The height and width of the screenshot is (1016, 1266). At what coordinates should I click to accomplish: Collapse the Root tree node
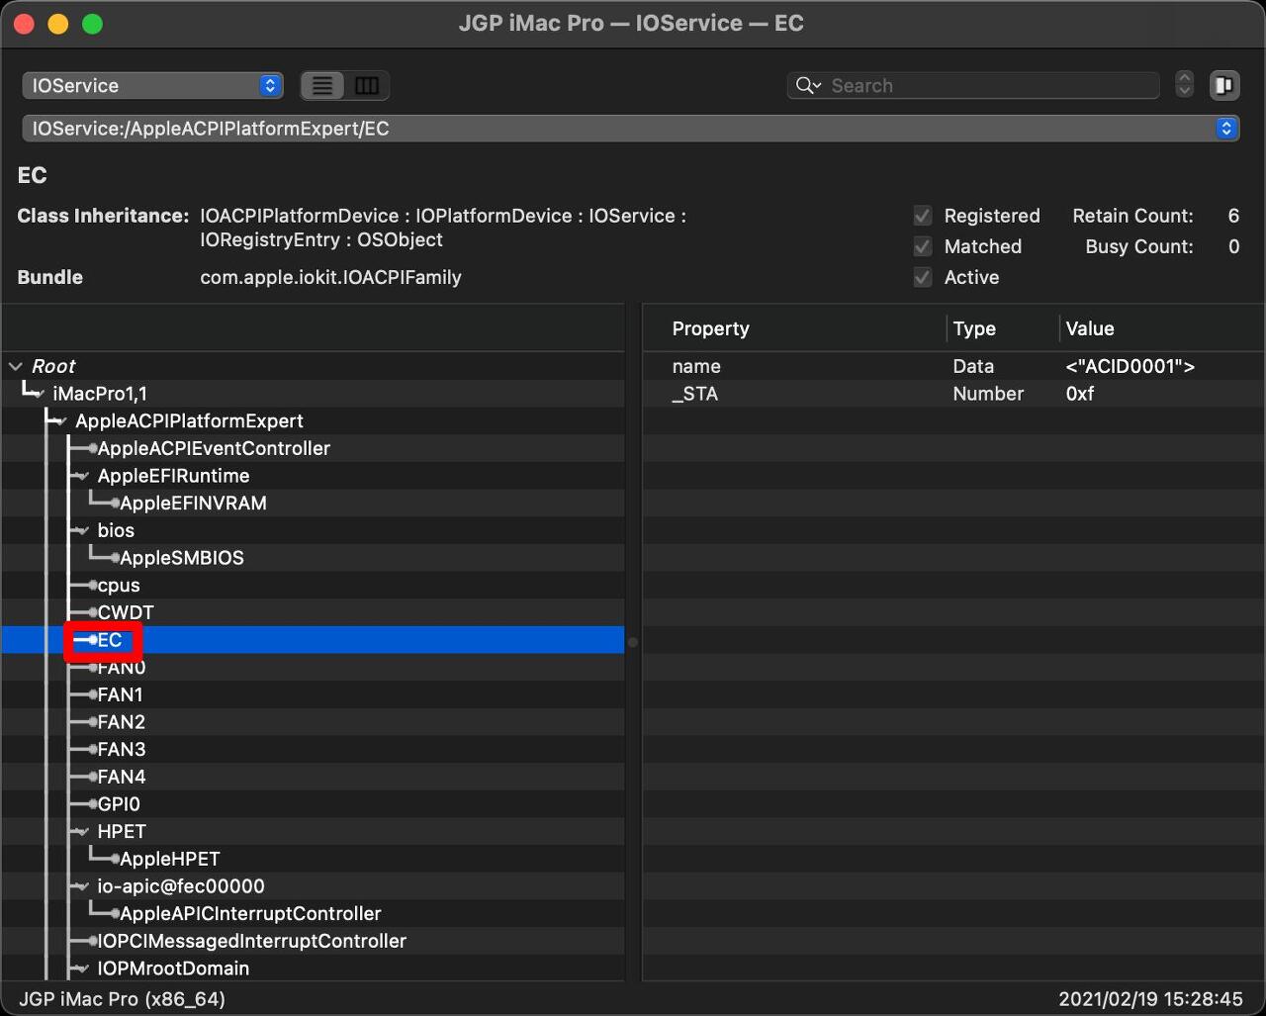pos(15,366)
